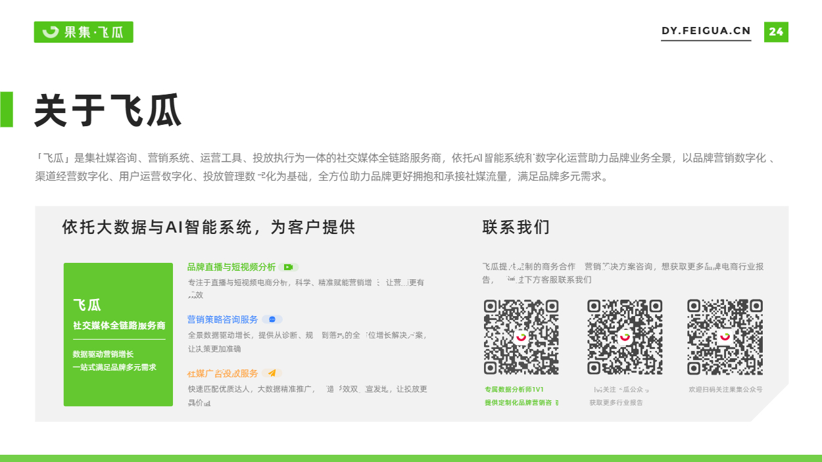Click text 欢迎扫码关注果集公众号
This screenshot has height=462, width=822.
point(725,390)
